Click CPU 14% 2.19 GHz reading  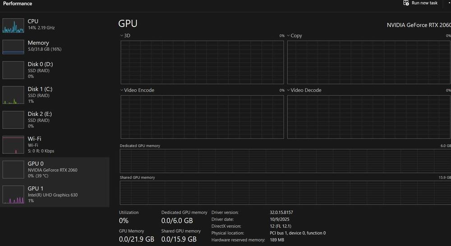coord(41,28)
